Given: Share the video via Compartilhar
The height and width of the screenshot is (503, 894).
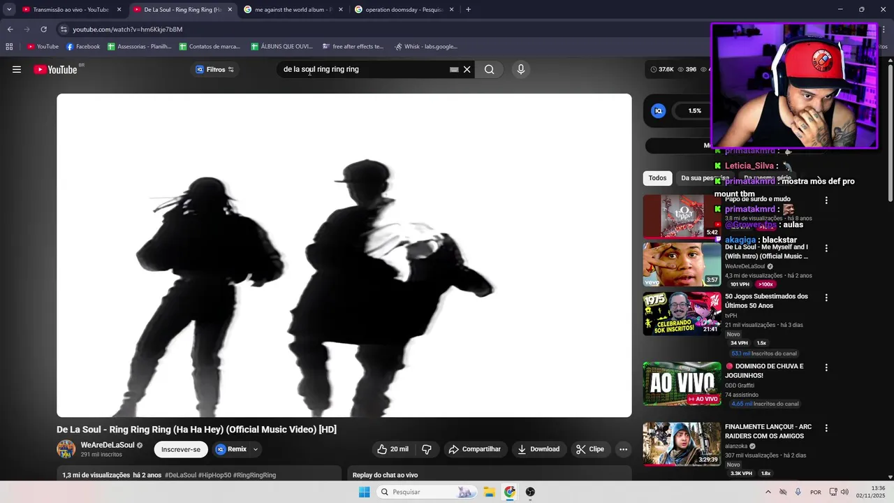Looking at the screenshot, I should (x=475, y=449).
